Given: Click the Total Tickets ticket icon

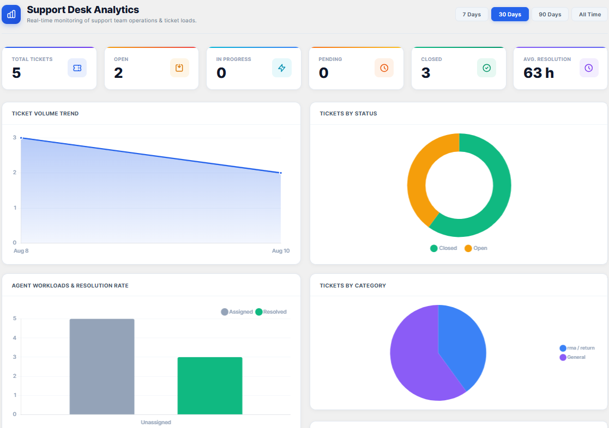Looking at the screenshot, I should pos(77,68).
